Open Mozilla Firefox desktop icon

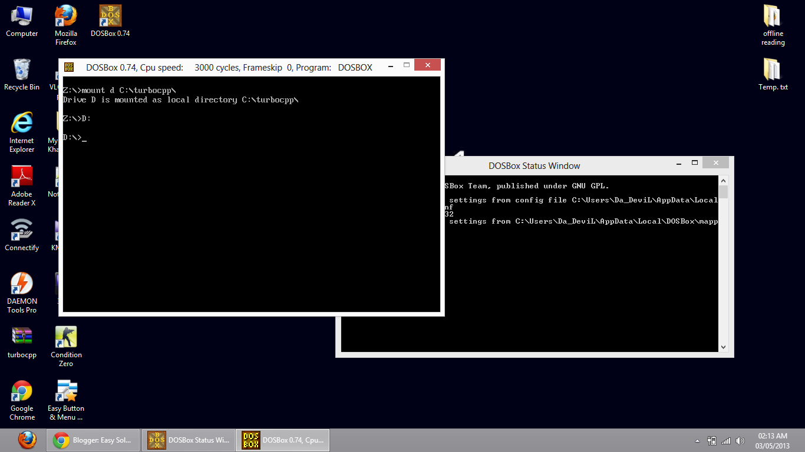[65, 16]
